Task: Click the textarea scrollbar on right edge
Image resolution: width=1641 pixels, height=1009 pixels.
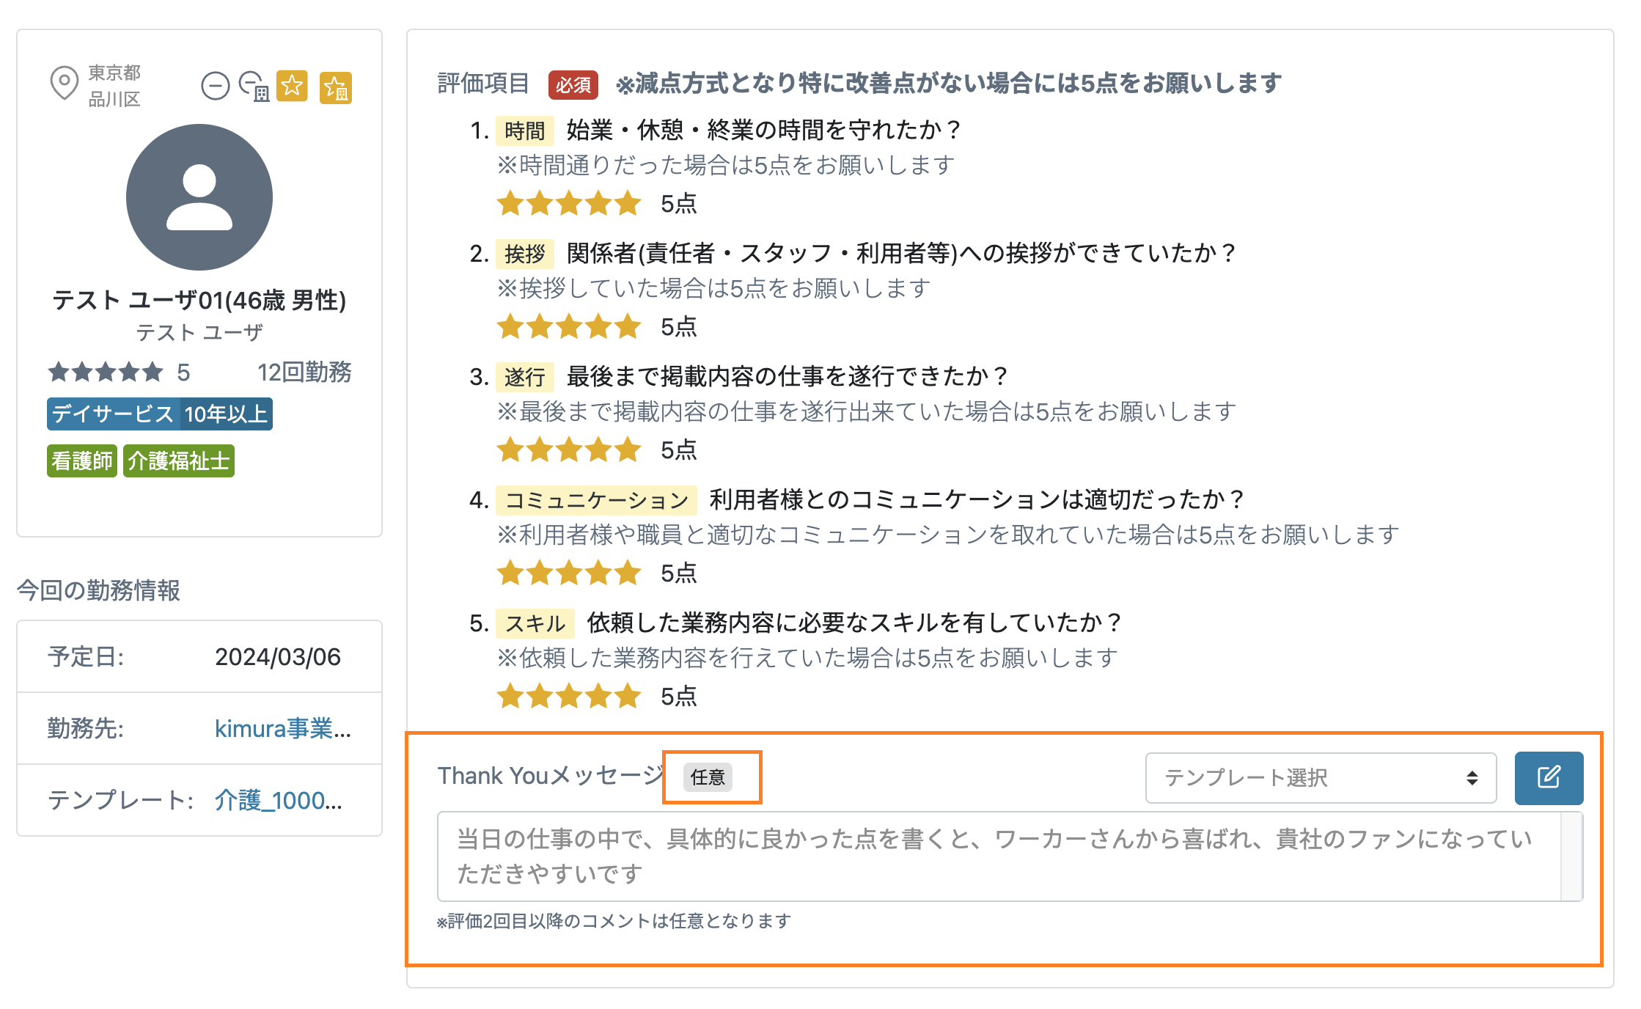Action: pyautogui.click(x=1571, y=856)
